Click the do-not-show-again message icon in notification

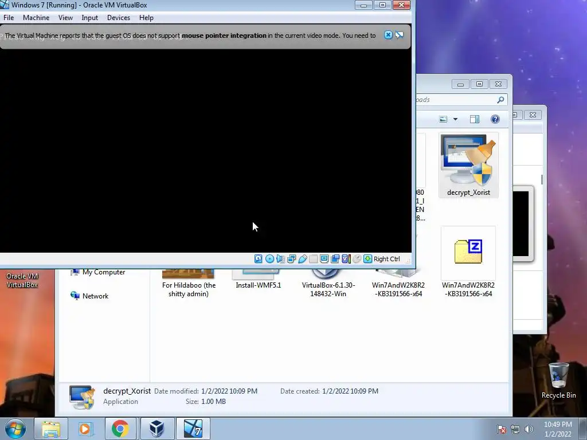pos(400,35)
